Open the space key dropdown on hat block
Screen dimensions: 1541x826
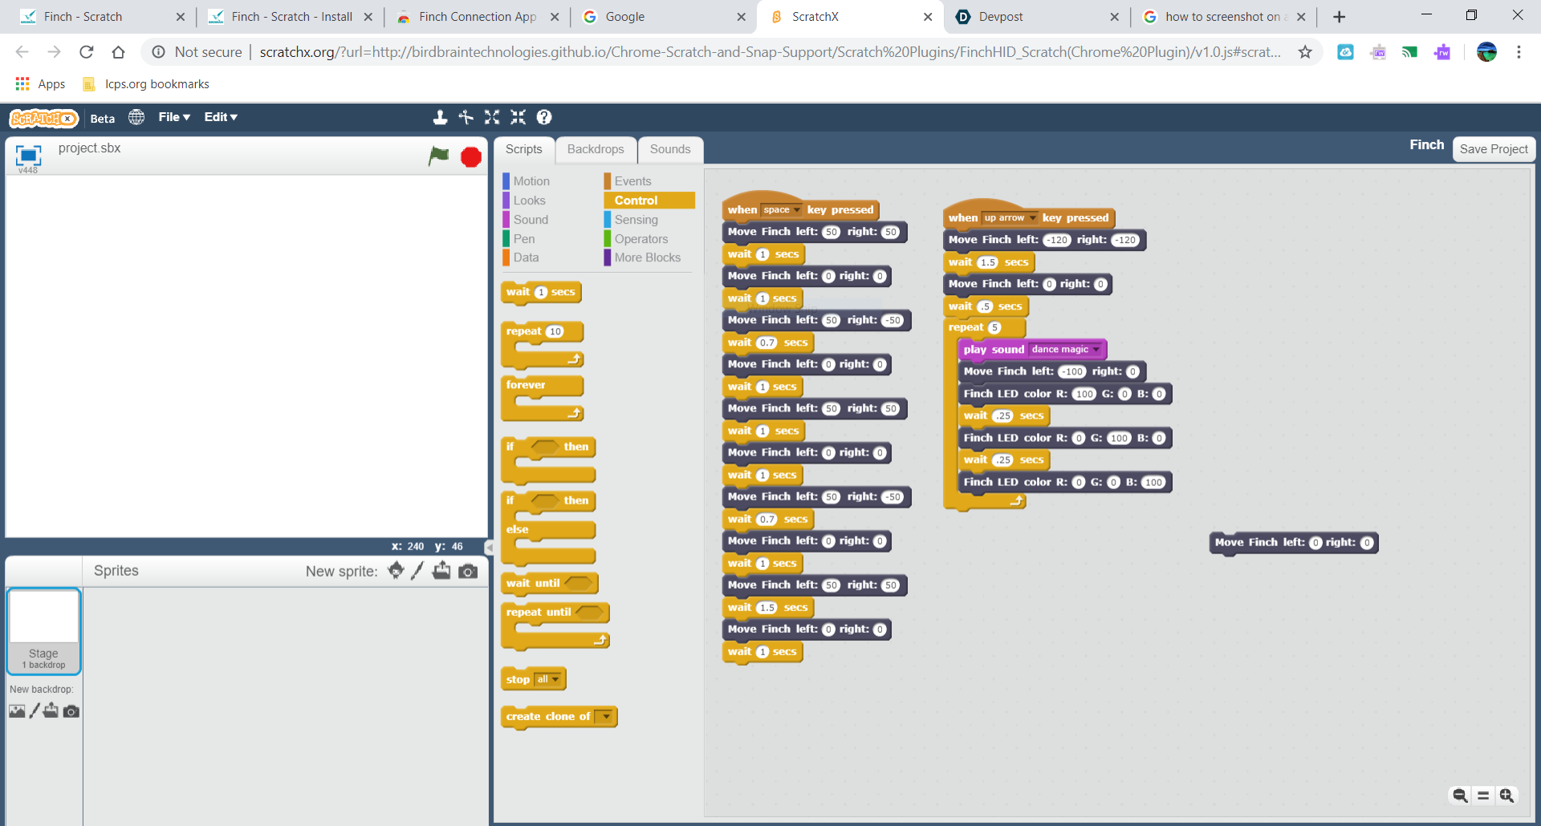pyautogui.click(x=782, y=210)
